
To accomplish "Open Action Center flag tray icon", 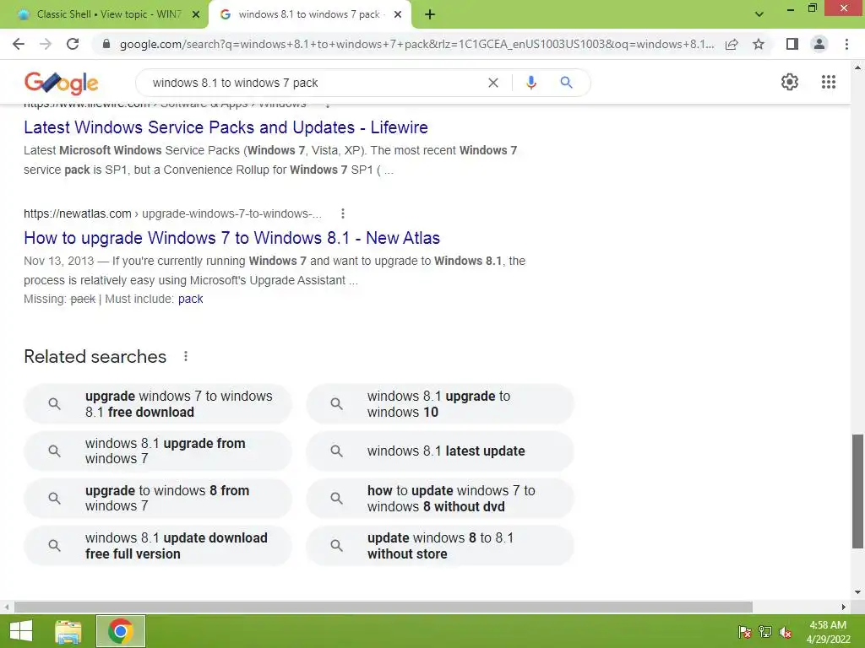I will pyautogui.click(x=745, y=632).
